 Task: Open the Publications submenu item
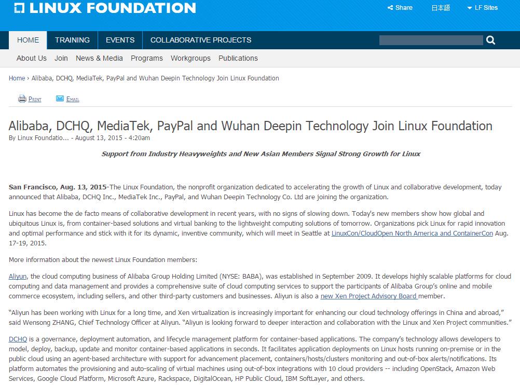(x=238, y=58)
